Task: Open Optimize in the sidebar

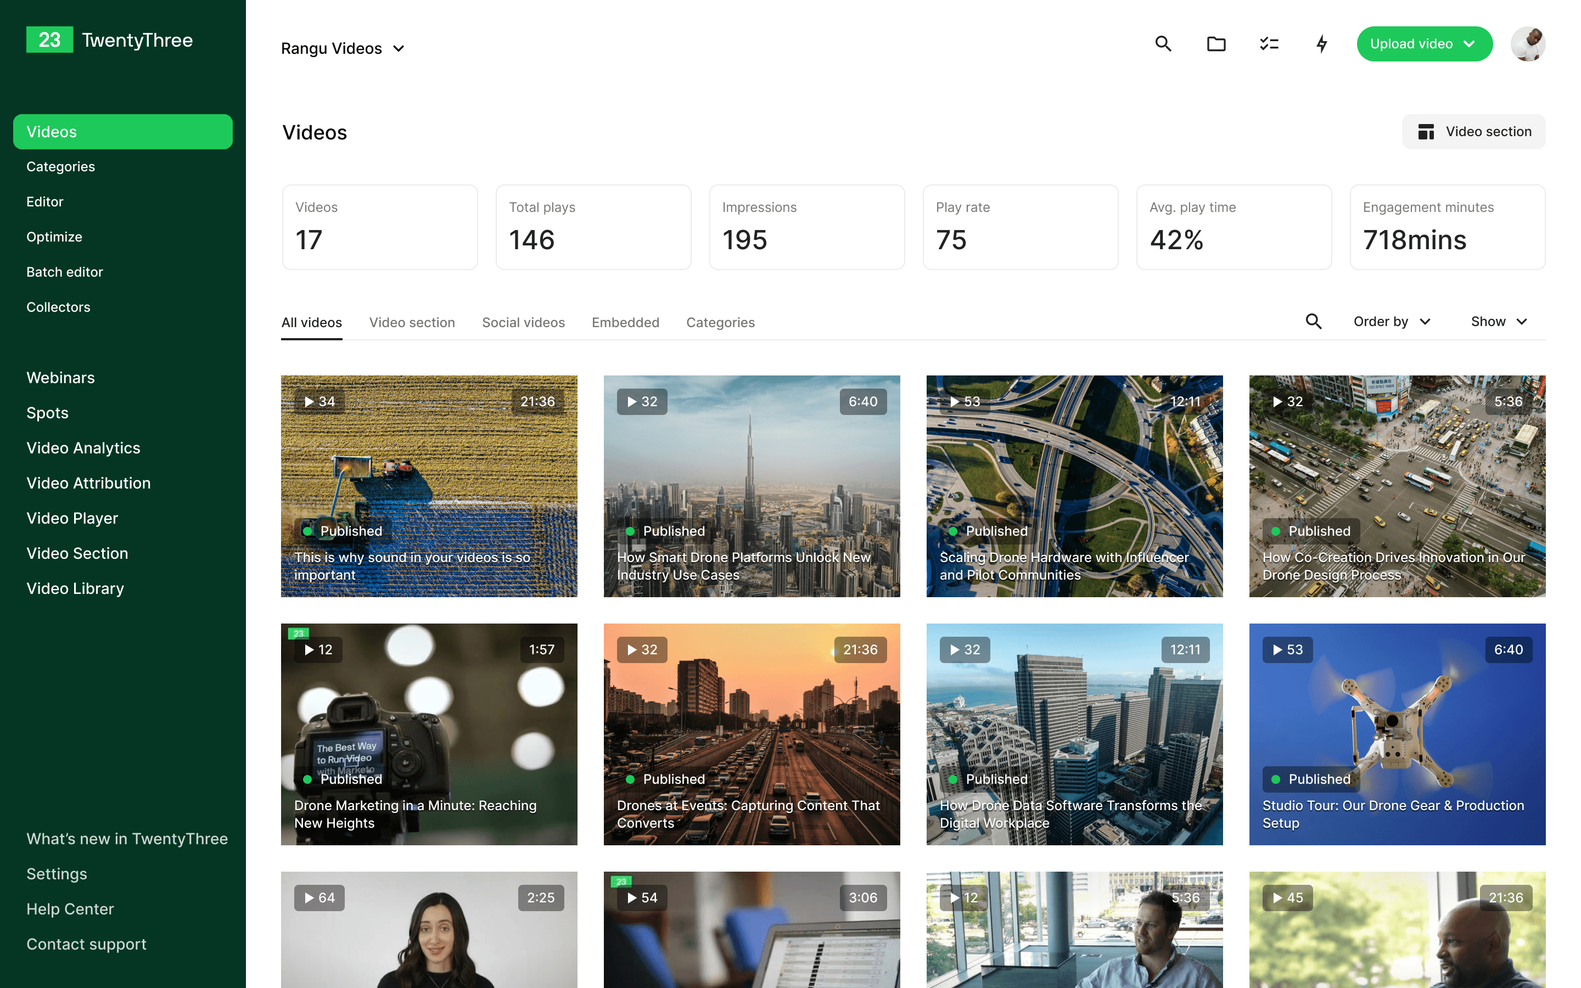Action: 54,237
